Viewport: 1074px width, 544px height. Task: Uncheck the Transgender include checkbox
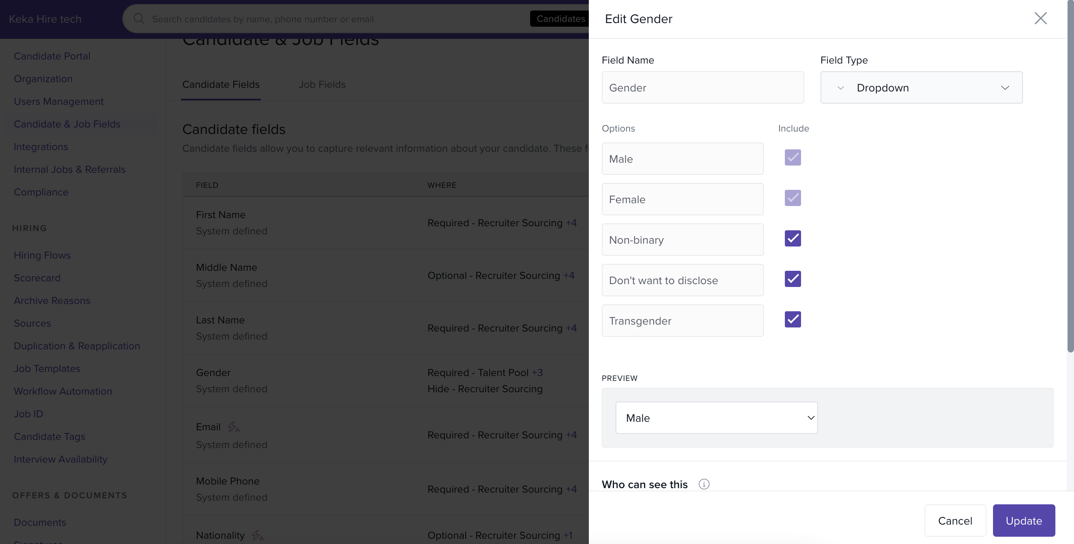(x=793, y=319)
